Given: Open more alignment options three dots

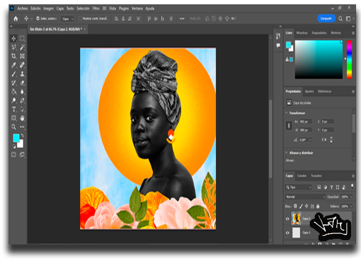Looking at the screenshot, I should [182, 19].
